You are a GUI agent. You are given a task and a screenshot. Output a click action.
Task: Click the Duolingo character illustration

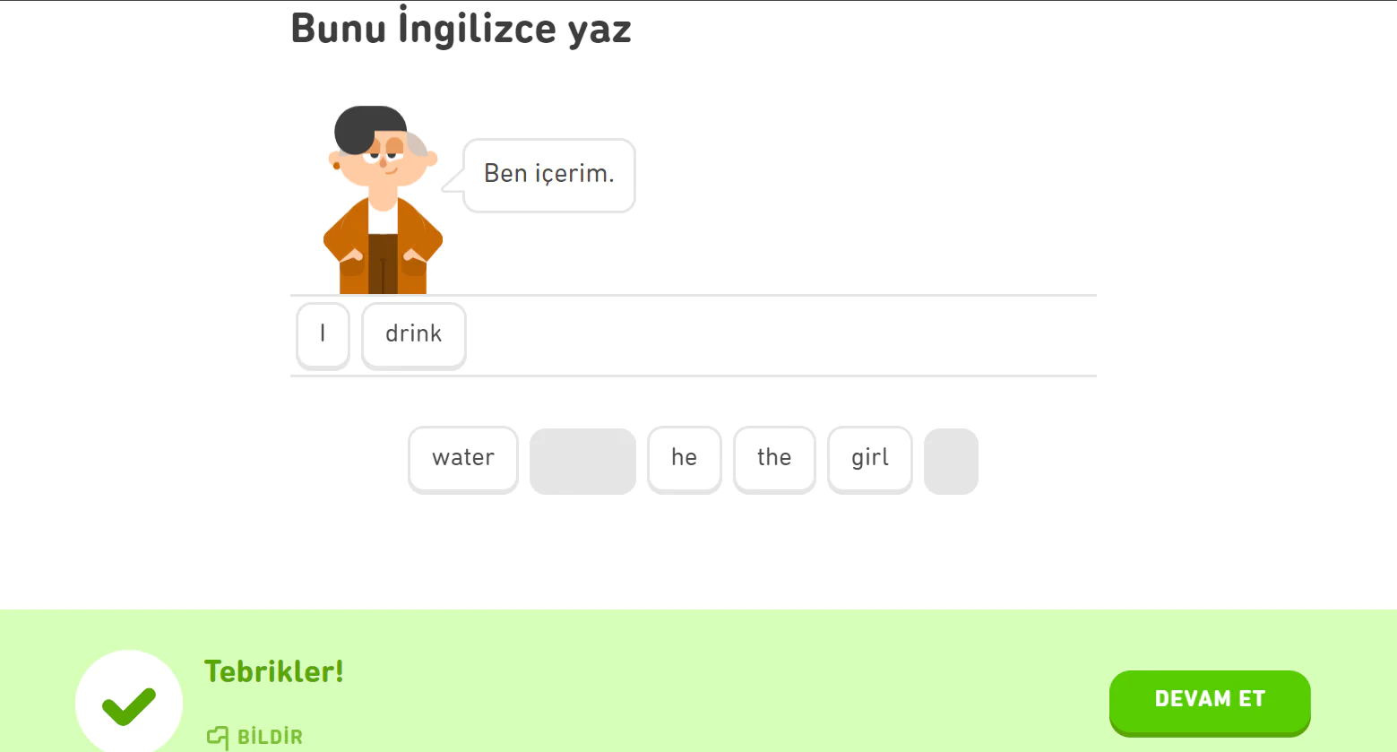[381, 197]
